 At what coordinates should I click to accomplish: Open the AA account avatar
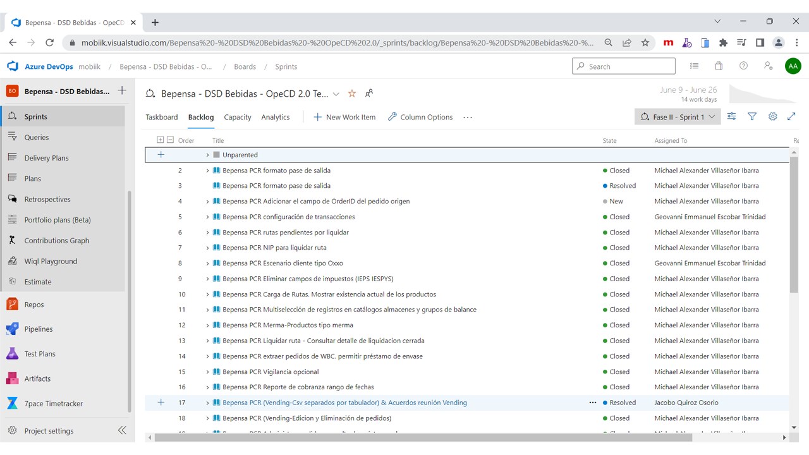pyautogui.click(x=793, y=66)
